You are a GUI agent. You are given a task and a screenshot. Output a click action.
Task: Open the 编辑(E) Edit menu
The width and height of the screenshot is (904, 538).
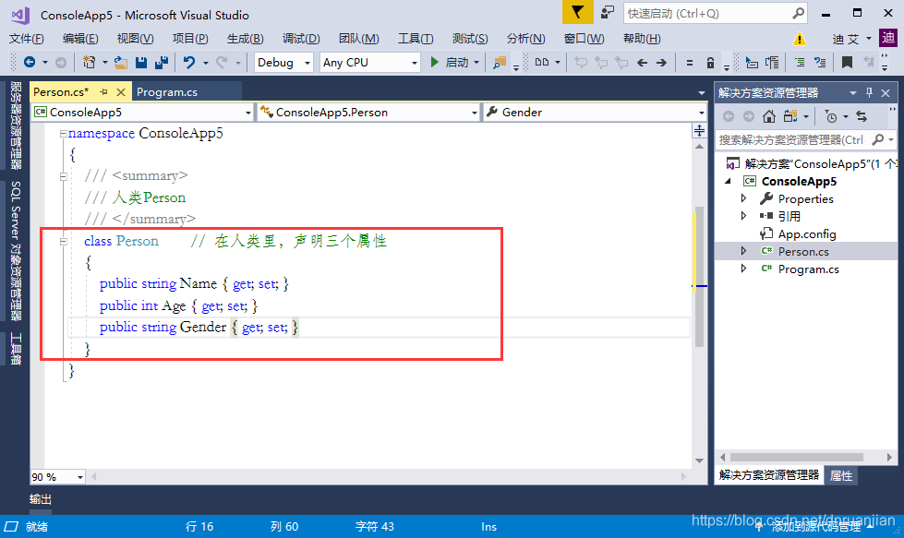(x=80, y=39)
